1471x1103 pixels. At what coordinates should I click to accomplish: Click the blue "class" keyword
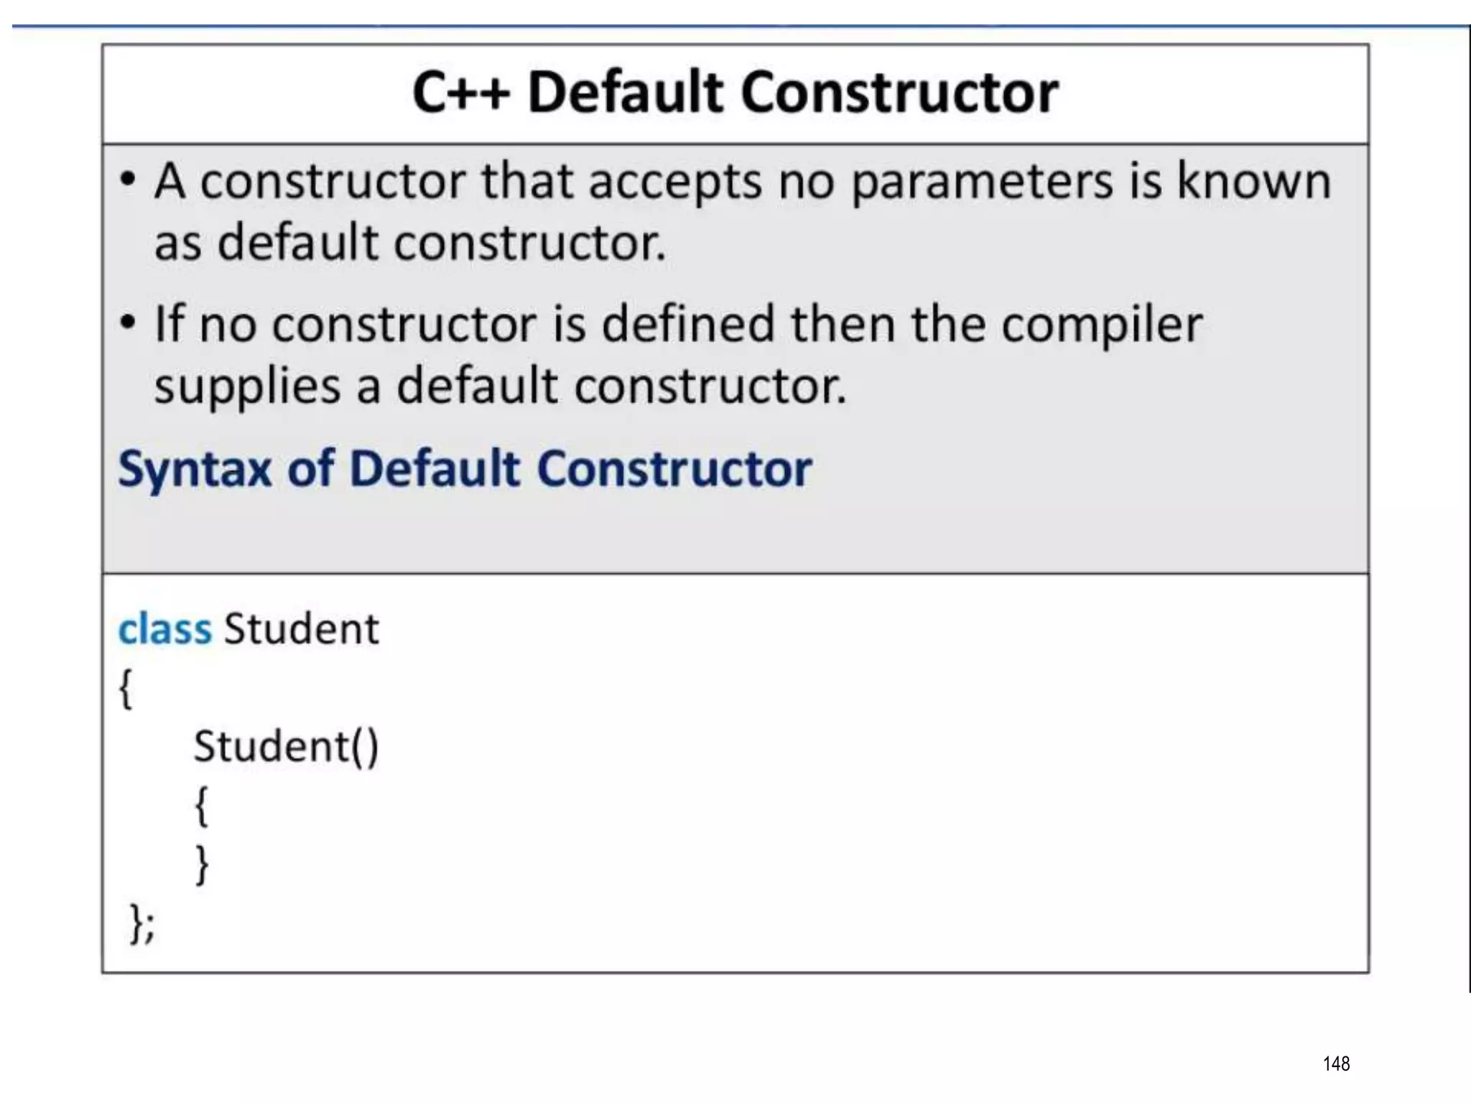click(x=164, y=629)
